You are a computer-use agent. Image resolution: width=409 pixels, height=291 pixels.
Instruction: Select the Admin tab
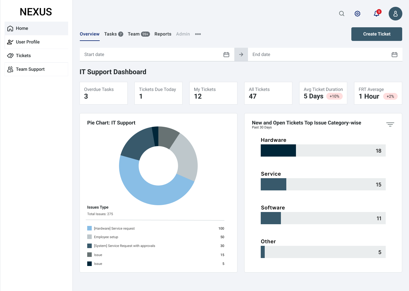pos(183,34)
